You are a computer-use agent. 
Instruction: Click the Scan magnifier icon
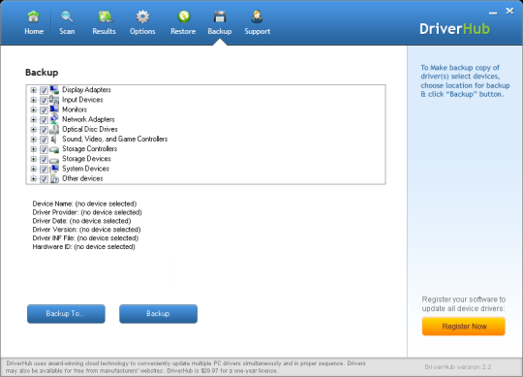click(67, 16)
